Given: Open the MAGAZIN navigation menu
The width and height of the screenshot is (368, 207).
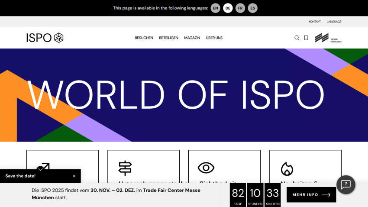Looking at the screenshot, I should pyautogui.click(x=192, y=38).
